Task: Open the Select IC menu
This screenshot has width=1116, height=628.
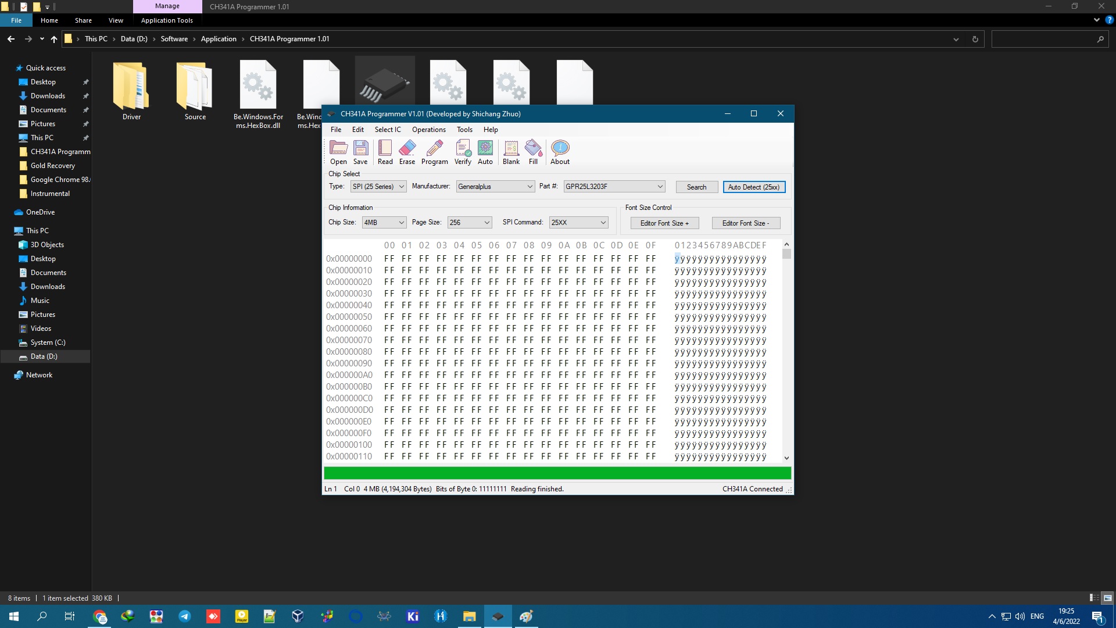Action: [x=388, y=130]
